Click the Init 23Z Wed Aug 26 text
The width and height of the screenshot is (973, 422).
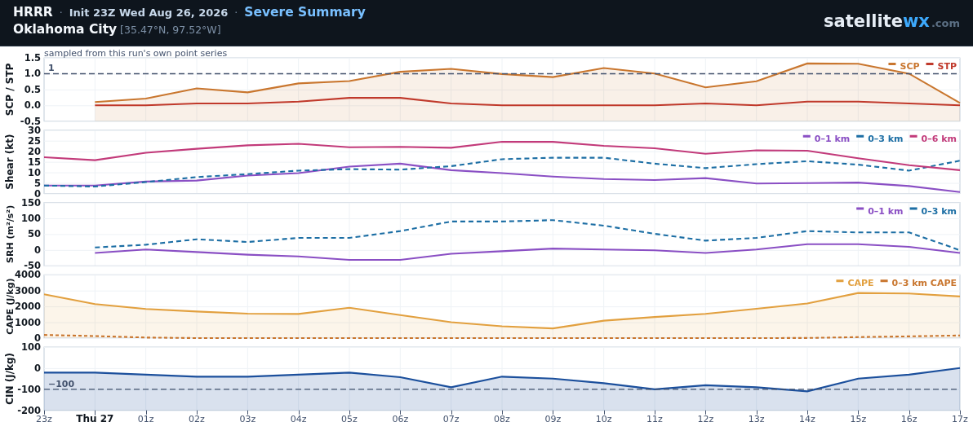click(x=149, y=13)
